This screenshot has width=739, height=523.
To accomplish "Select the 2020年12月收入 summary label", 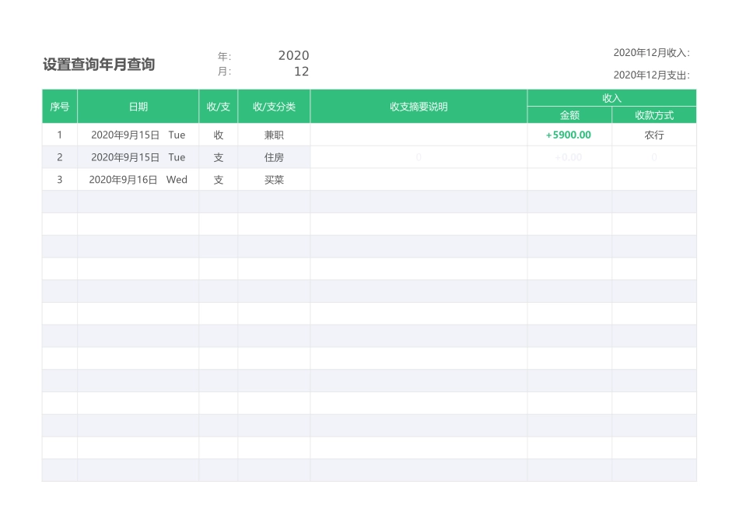I will [652, 51].
